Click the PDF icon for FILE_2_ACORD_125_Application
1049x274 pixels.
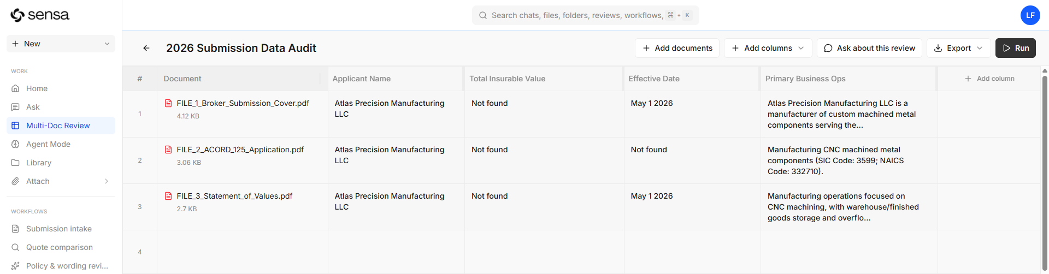point(168,150)
